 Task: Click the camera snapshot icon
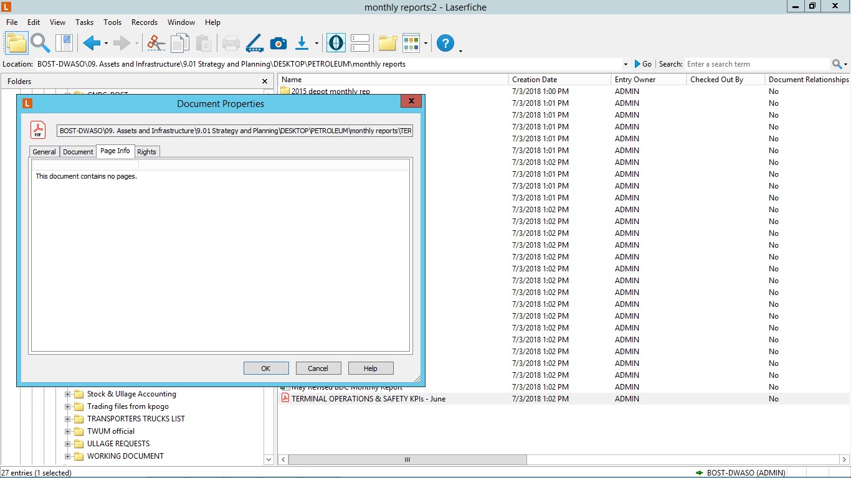click(278, 43)
